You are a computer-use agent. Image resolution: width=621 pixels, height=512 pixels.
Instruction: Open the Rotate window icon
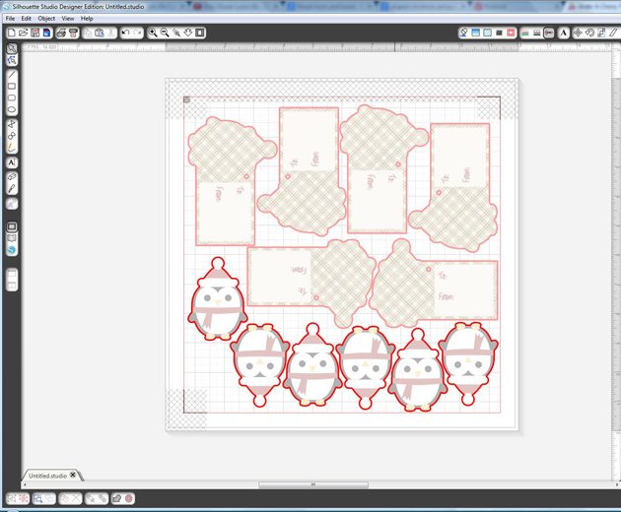point(589,32)
